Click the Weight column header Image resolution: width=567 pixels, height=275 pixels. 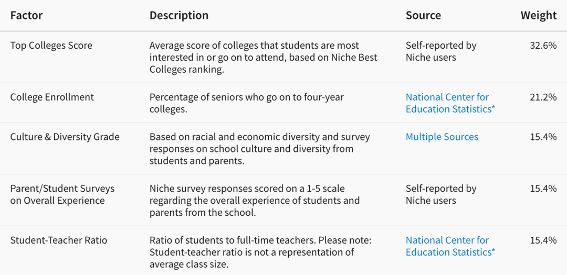point(538,16)
